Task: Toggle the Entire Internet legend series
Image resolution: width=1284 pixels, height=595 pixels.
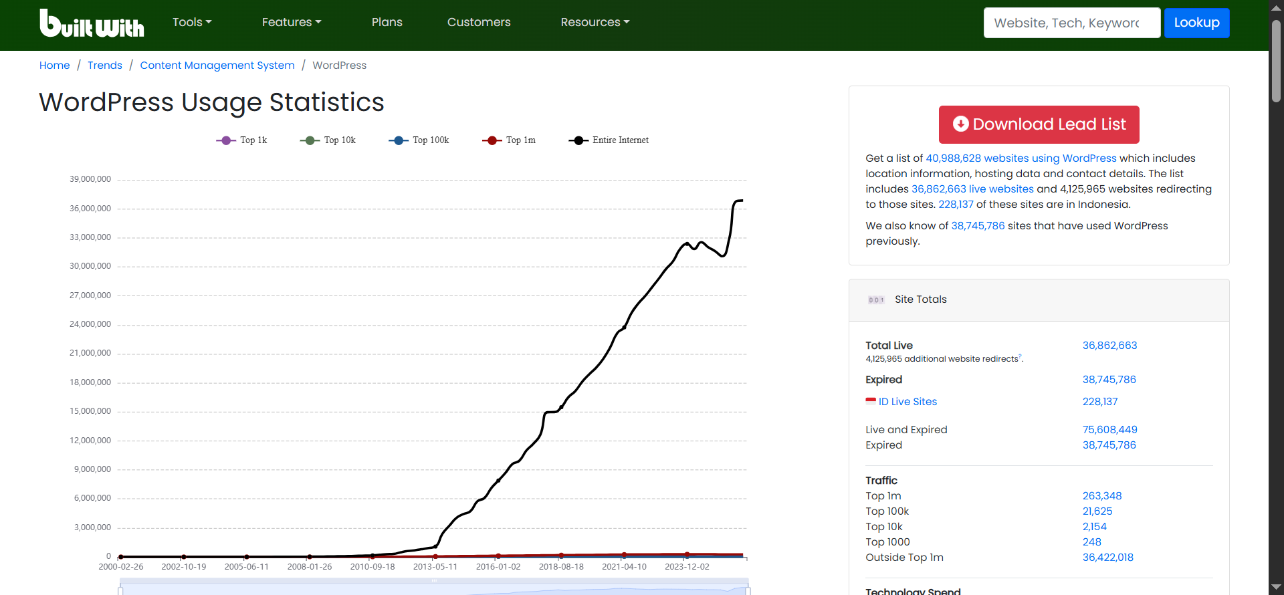Action: pyautogui.click(x=609, y=140)
